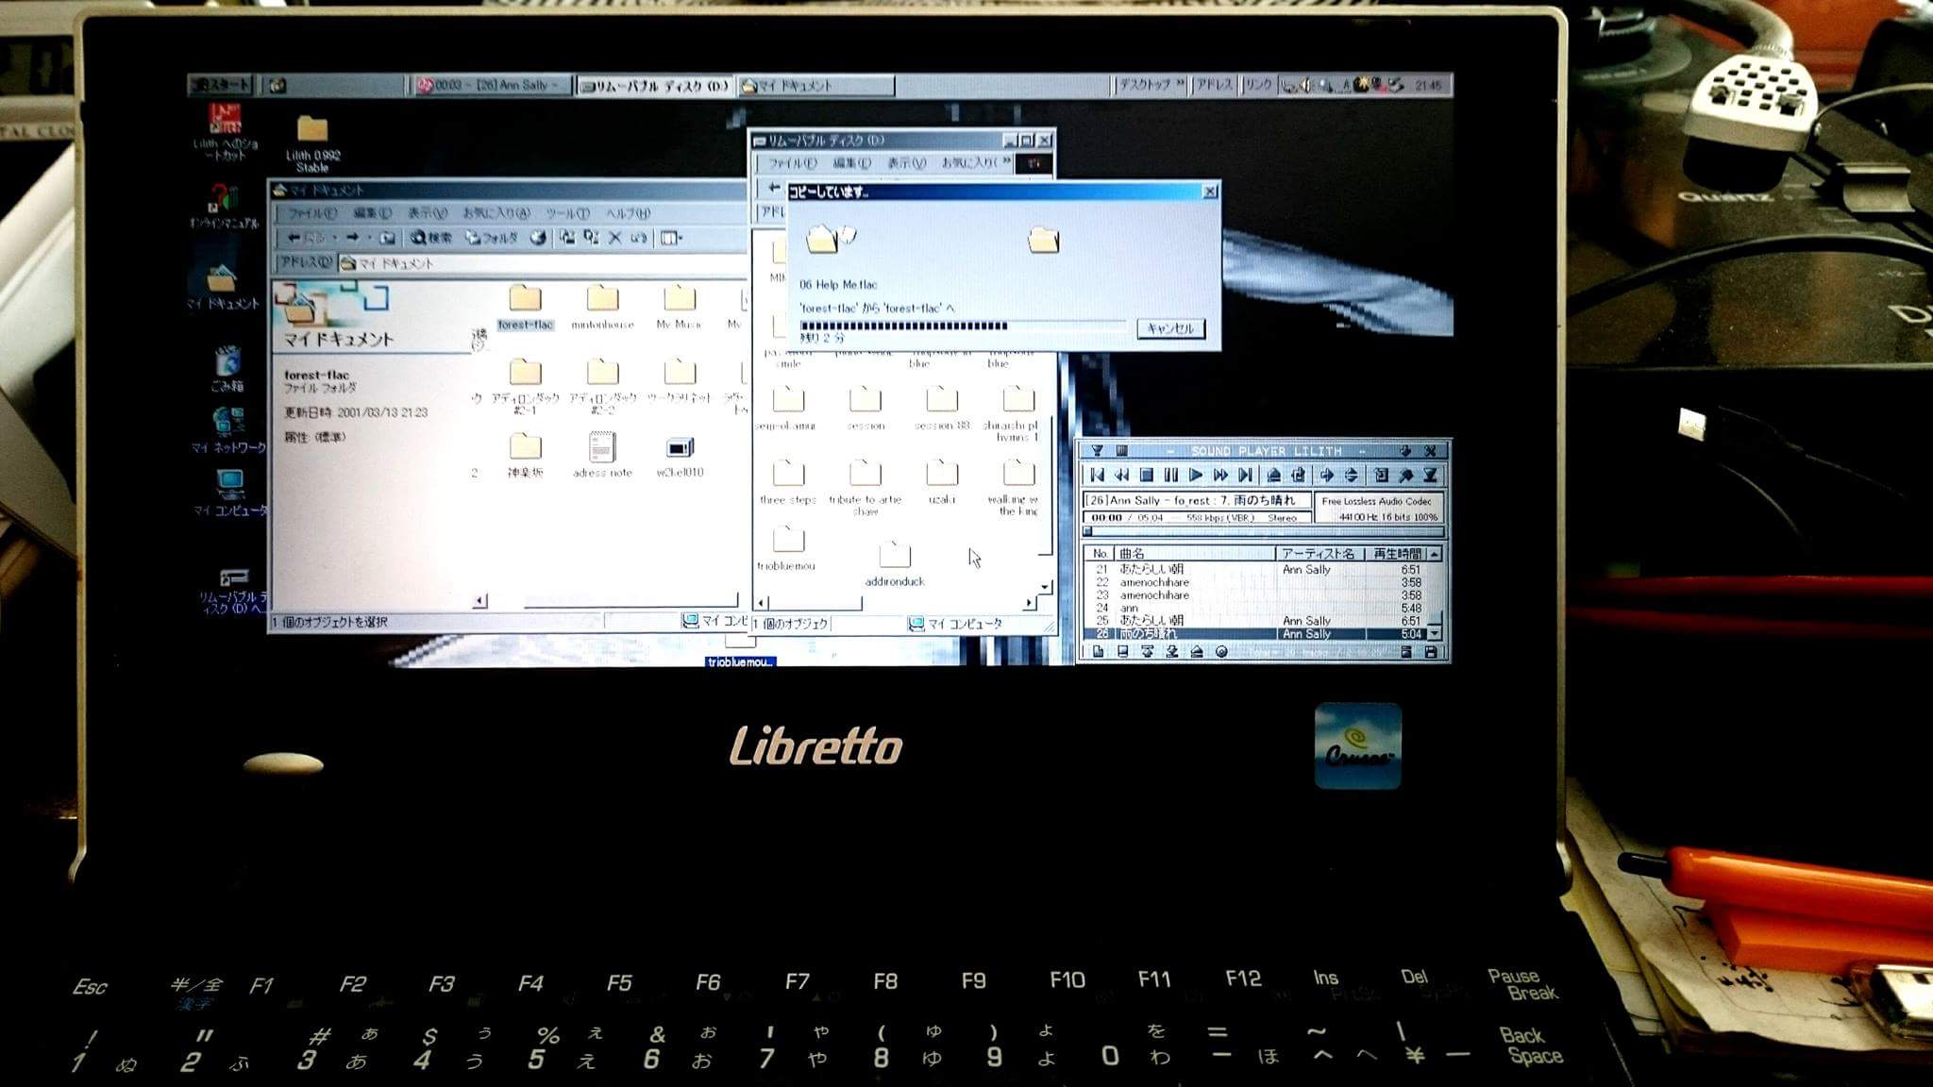Expand the » chevron in Removable Disk menu bar
Screen dimensions: 1933x1087
1006,162
